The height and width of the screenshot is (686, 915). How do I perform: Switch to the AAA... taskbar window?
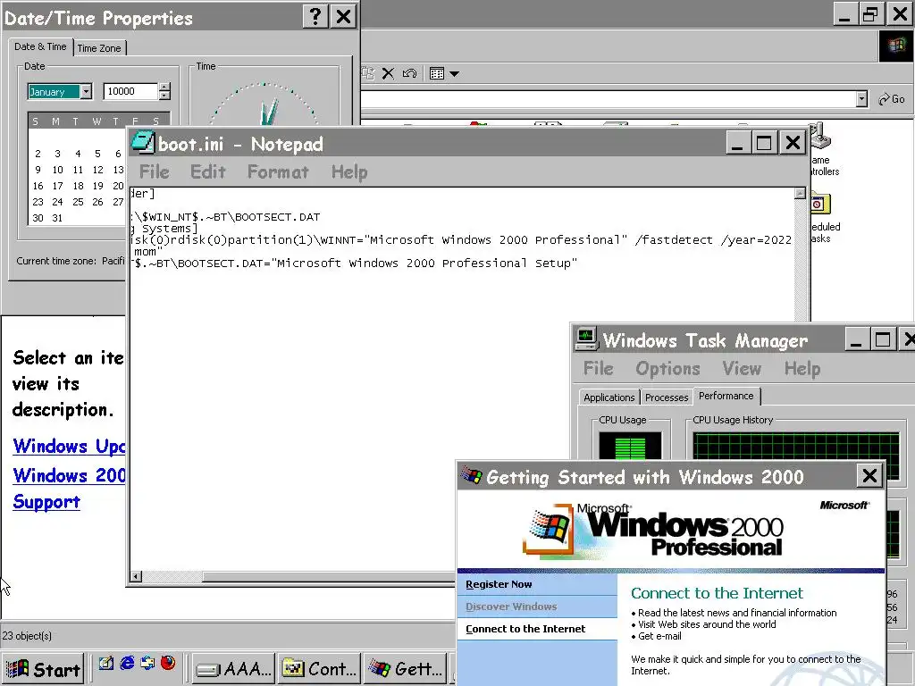point(233,668)
